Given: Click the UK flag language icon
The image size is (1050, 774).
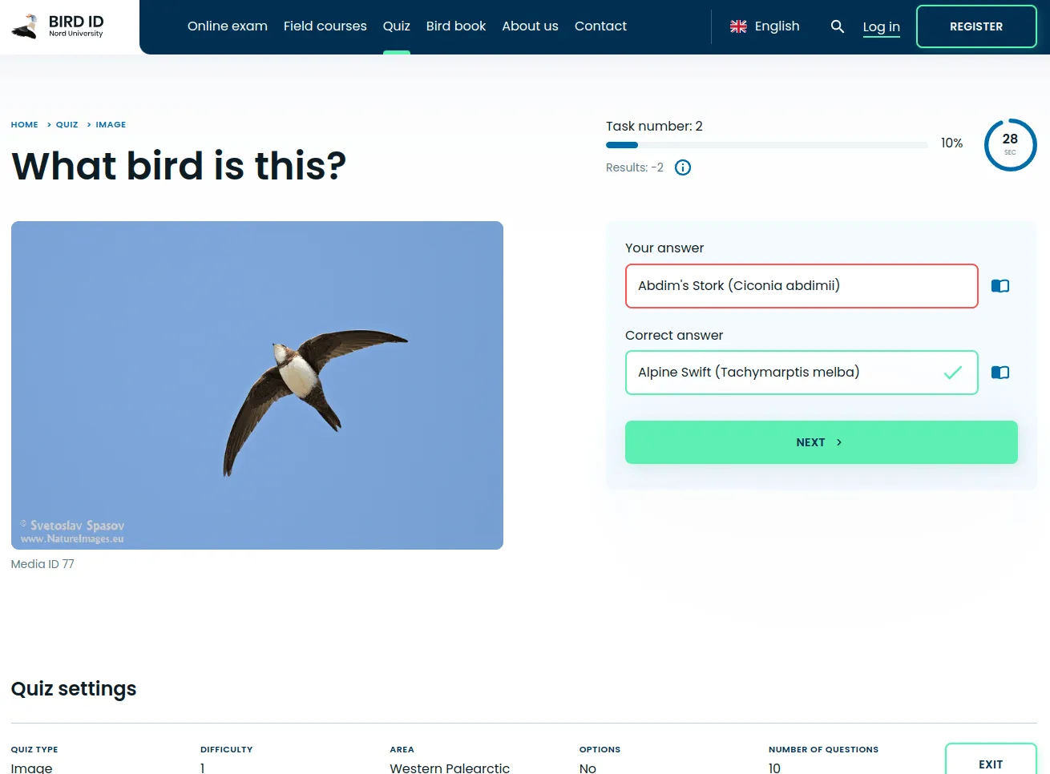Looking at the screenshot, I should click(x=738, y=26).
